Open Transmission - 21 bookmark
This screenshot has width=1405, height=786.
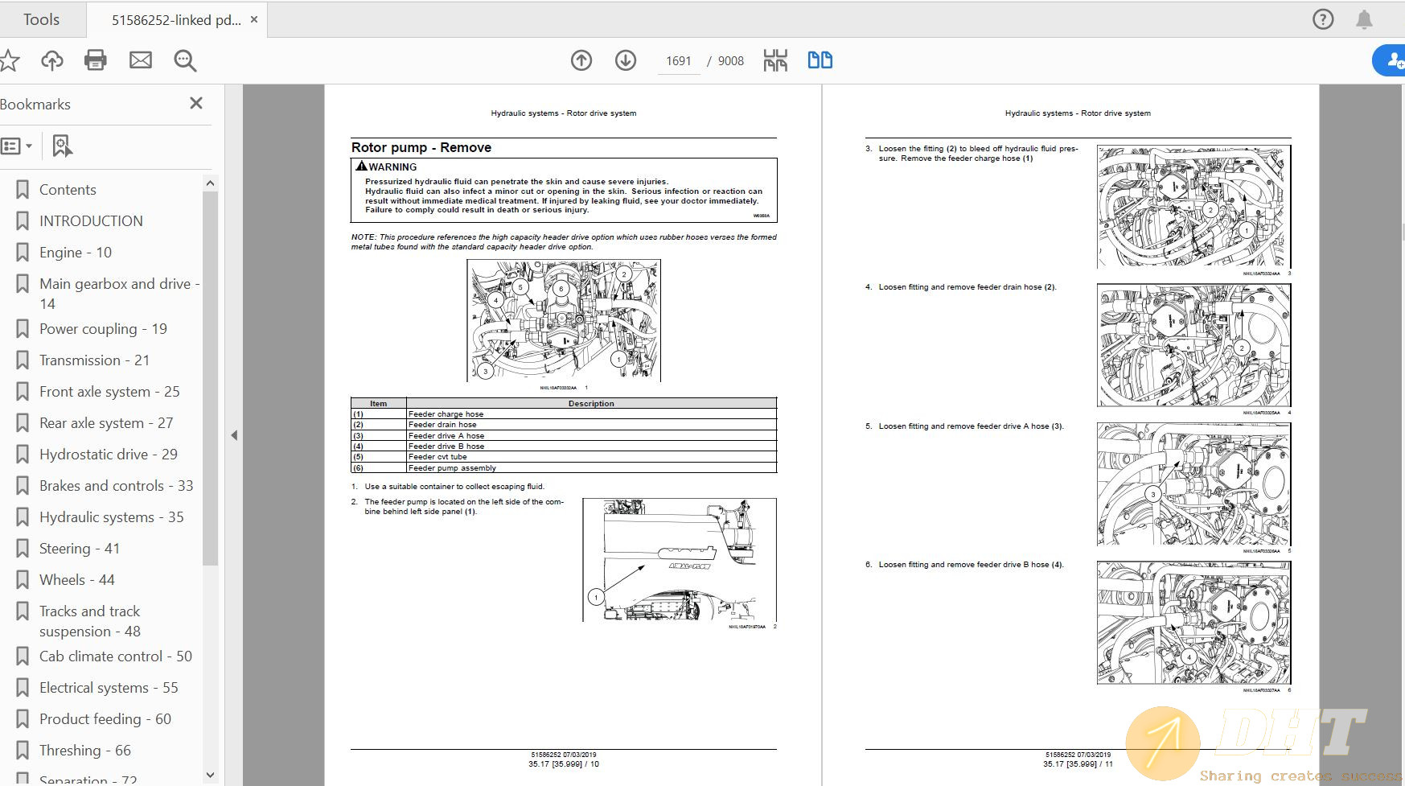[x=94, y=360]
